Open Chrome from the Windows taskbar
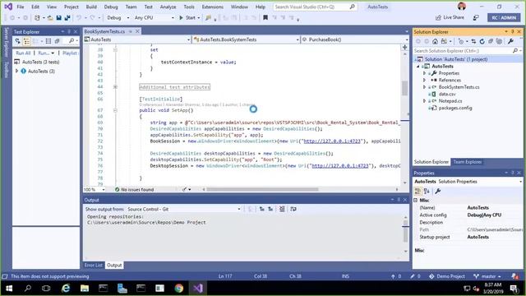This screenshot has height=296, width=526. pyautogui.click(x=179, y=289)
